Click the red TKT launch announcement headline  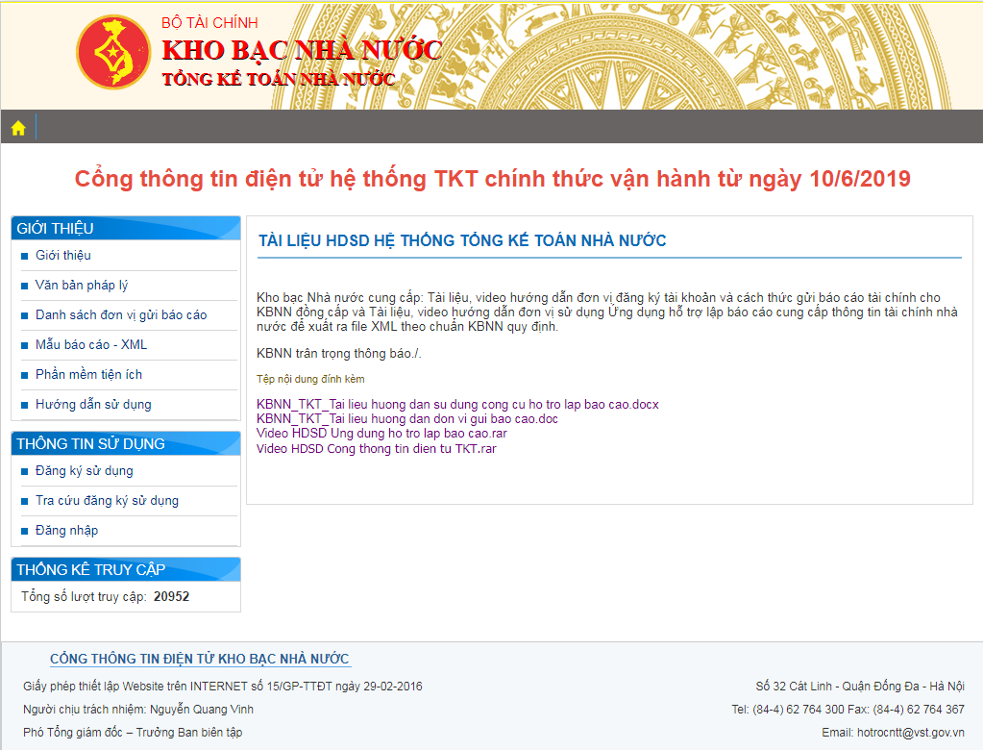point(492,179)
